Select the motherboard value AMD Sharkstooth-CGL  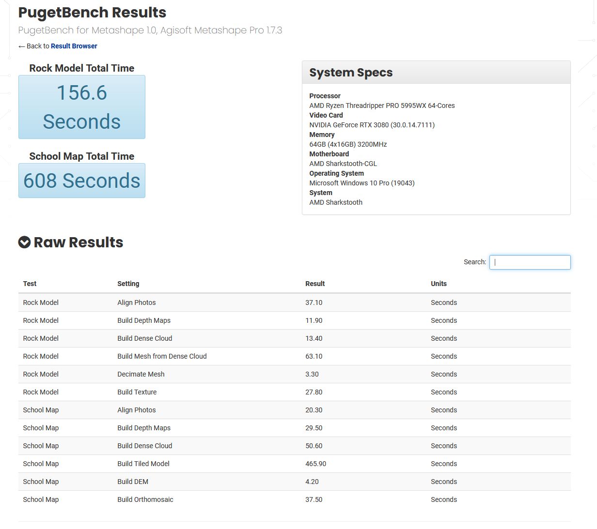[x=343, y=164]
